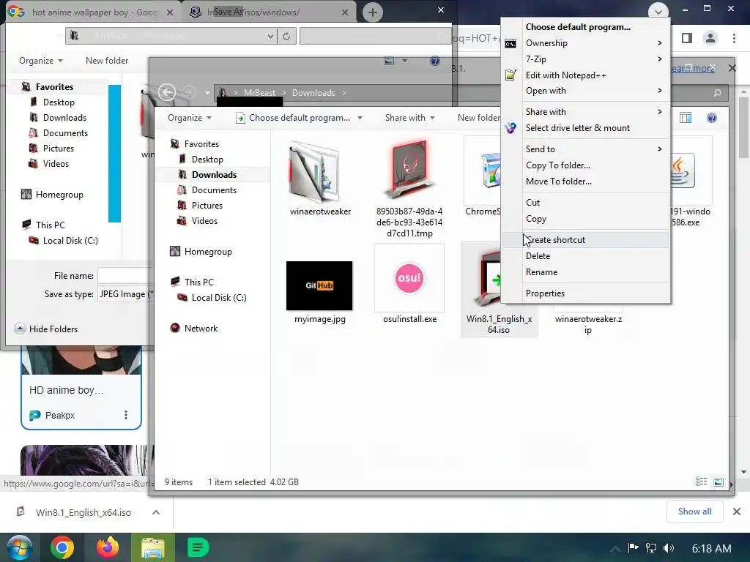The image size is (750, 562).
Task: Toggle the Chrome side panel icon
Action: click(x=687, y=38)
